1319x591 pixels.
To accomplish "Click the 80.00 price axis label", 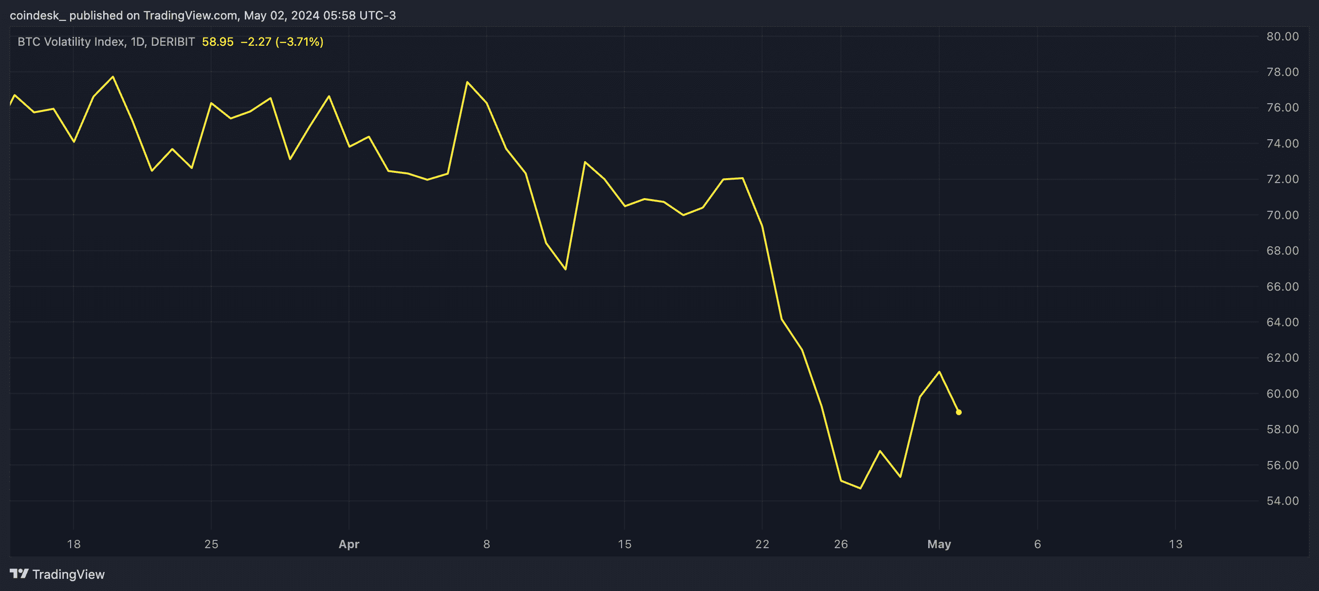I will pos(1282,37).
